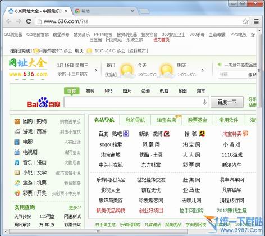Select the 百度 search tab
Image resolution: width=265 pixels, height=236 pixels.
tap(72, 91)
